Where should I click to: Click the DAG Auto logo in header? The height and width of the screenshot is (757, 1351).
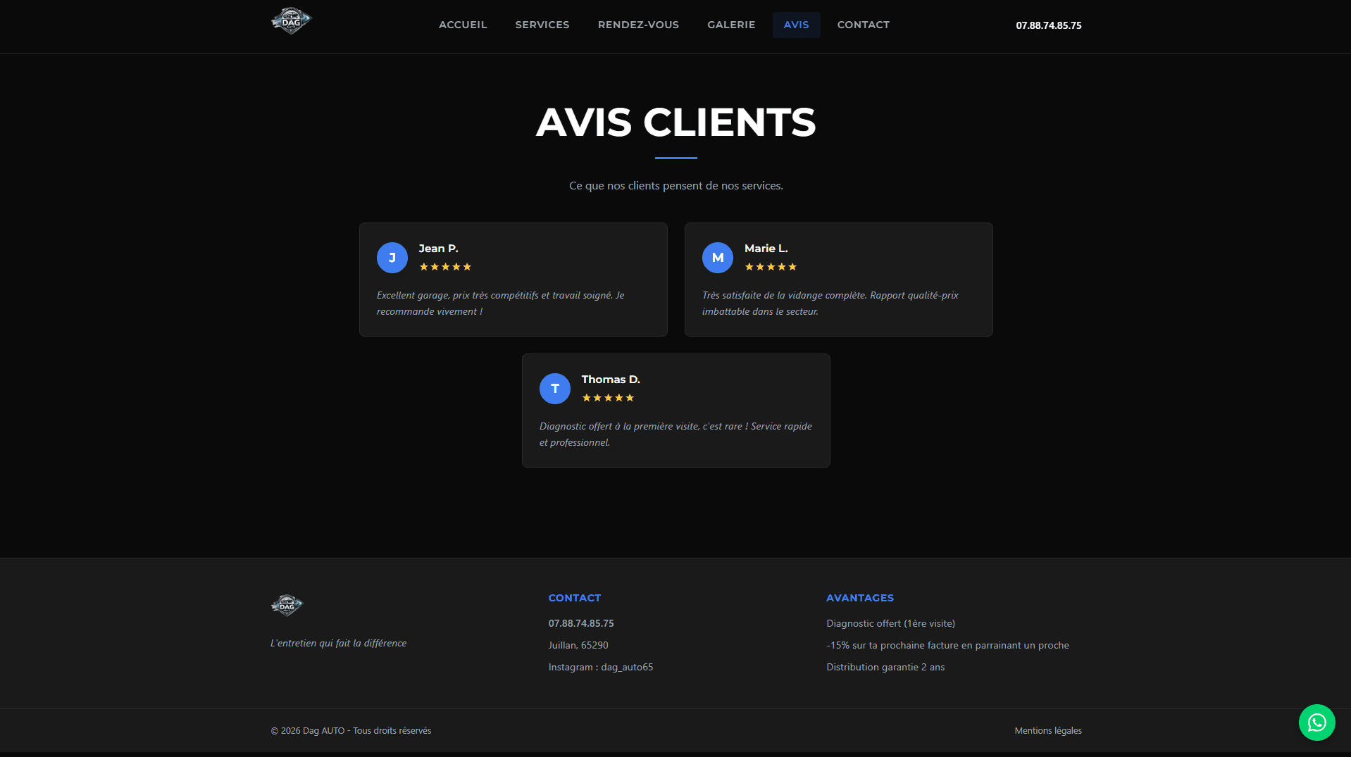(290, 20)
